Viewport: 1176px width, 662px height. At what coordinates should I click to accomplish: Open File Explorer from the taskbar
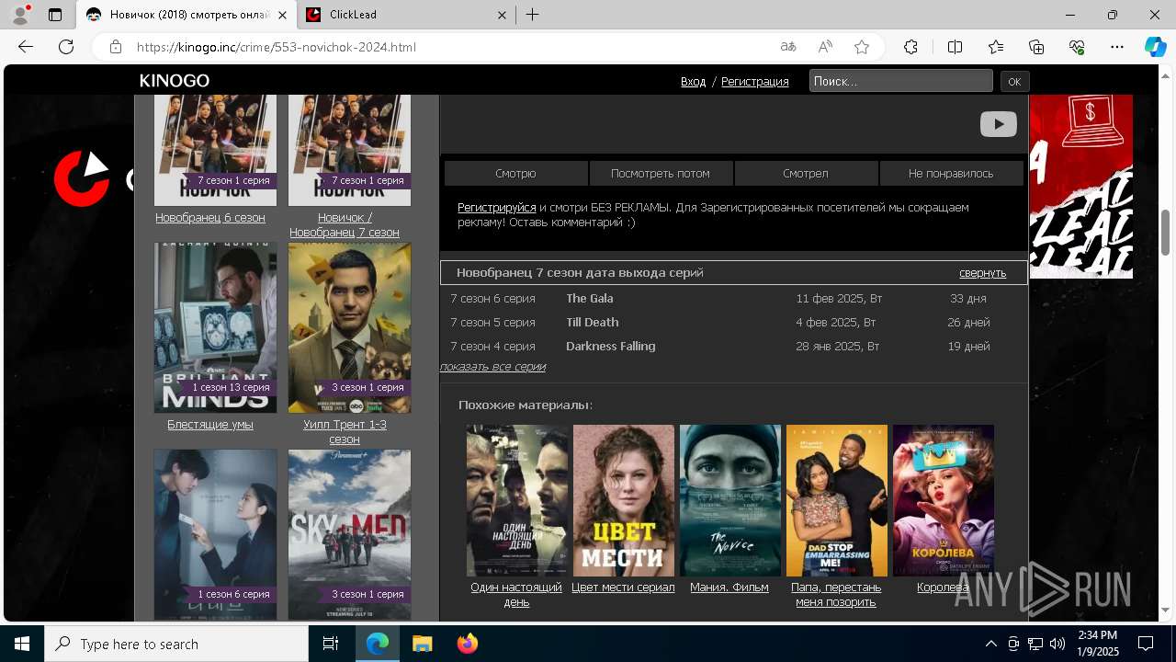422,644
